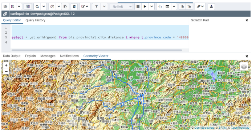Viewport: 252px width, 132px height.
Task: Open the Messages tab
Action: point(48,56)
